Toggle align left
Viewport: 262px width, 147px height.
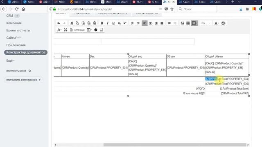(145, 23)
